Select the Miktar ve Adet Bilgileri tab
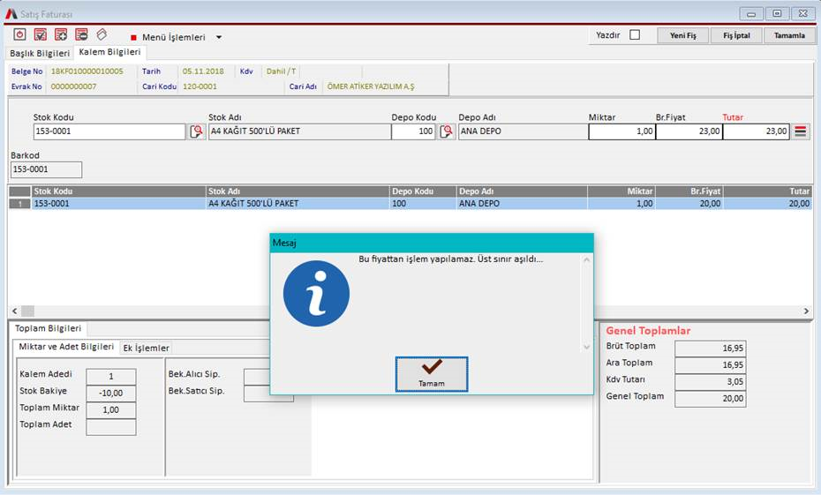 click(66, 347)
